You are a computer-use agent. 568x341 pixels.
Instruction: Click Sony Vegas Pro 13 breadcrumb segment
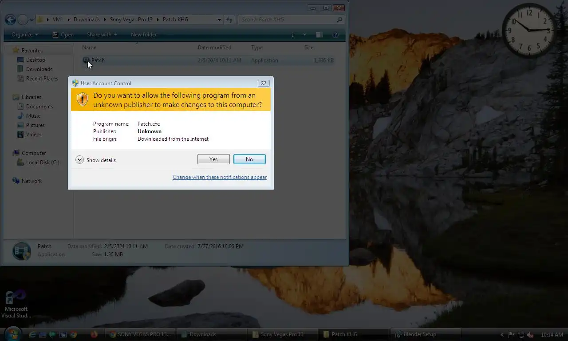tap(131, 20)
